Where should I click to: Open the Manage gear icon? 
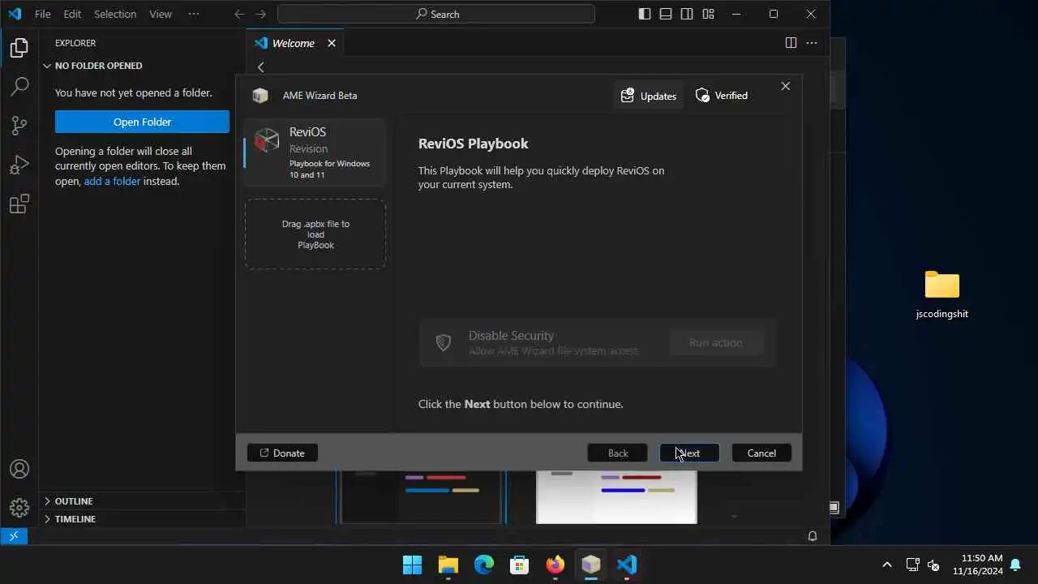tap(19, 508)
